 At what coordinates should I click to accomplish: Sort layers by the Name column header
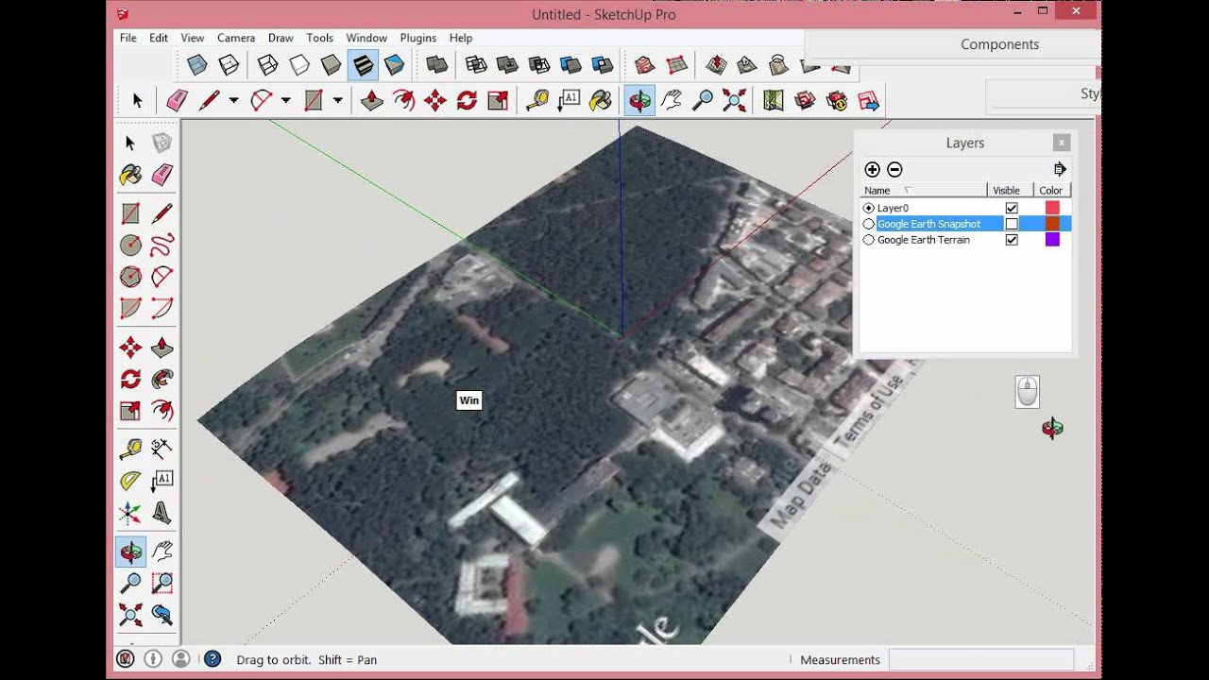tap(923, 190)
